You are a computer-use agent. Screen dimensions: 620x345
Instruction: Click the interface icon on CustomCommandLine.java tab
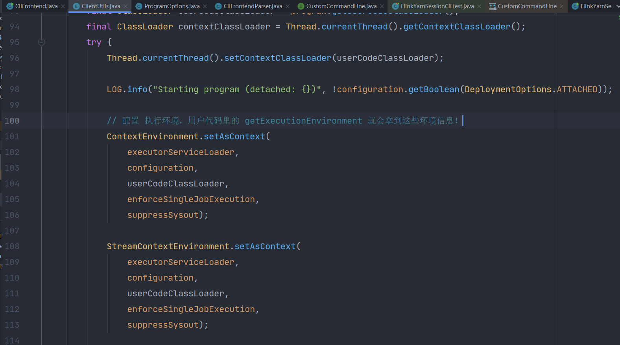[x=301, y=6]
